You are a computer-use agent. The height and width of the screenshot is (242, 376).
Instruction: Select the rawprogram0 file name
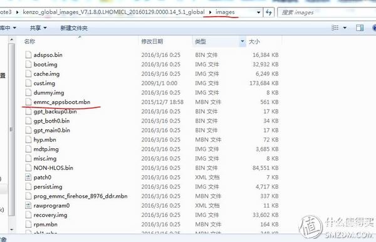(51, 205)
